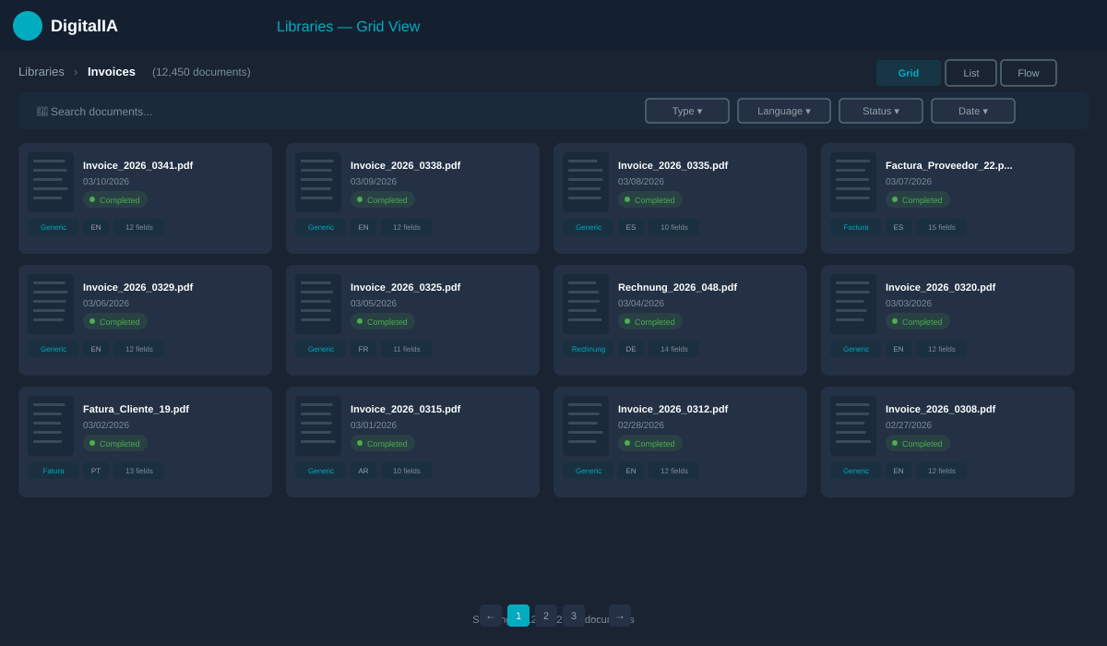Open the Language filter dropdown
Image resolution: width=1107 pixels, height=646 pixels.
pos(783,110)
